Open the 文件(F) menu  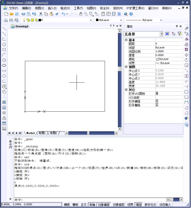click(13, 8)
